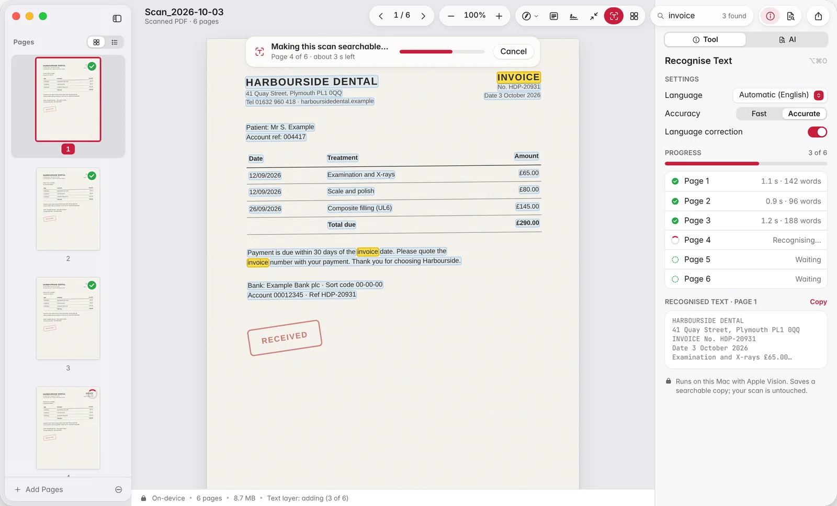
Task: Select Page 1 in progress list
Action: click(x=746, y=181)
